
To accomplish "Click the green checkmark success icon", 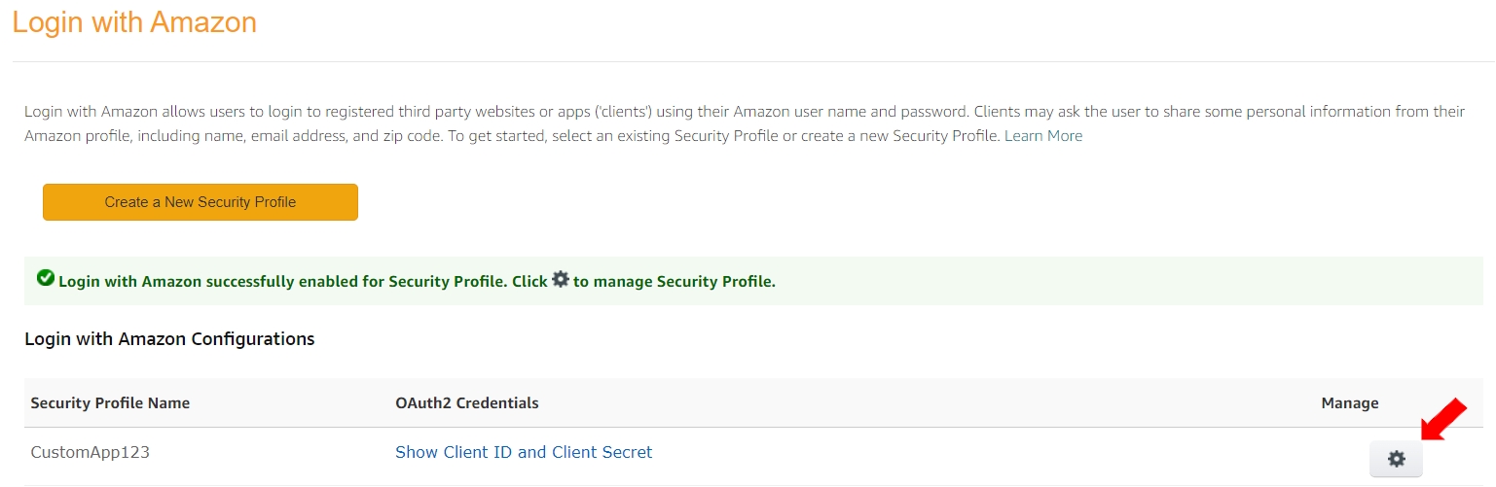I will pos(45,278).
